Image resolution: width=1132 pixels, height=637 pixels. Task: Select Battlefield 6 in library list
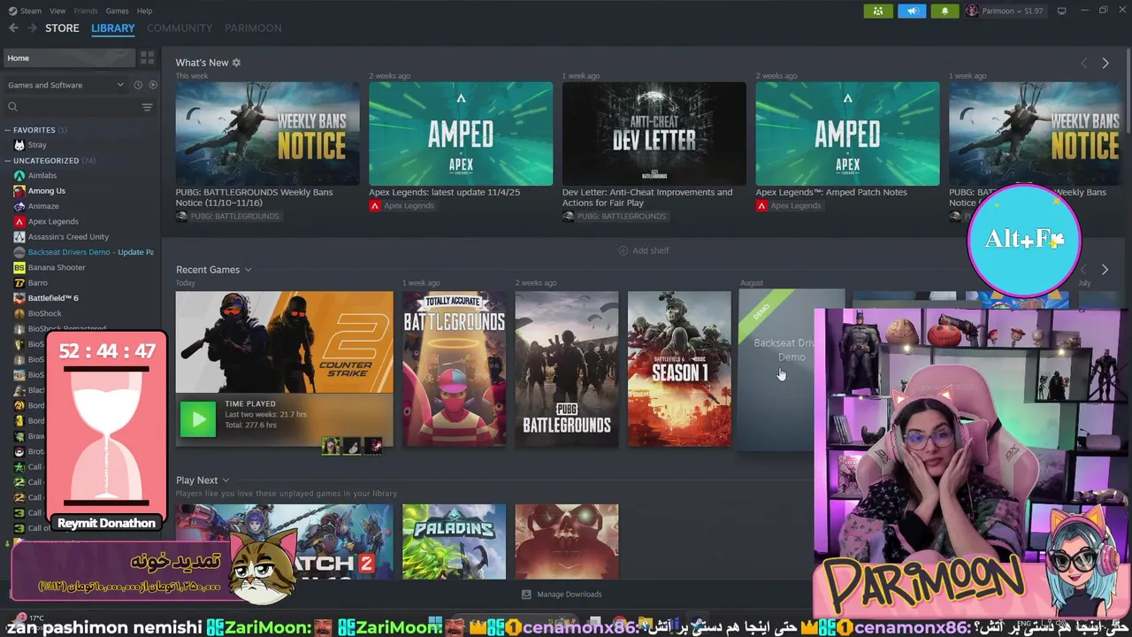(53, 298)
